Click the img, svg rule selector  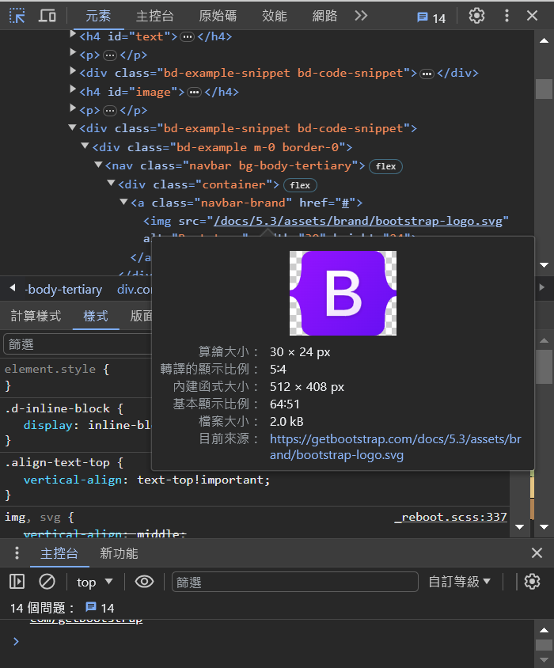pos(32,517)
